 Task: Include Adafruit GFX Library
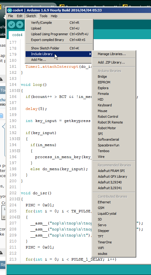click(114, 177)
